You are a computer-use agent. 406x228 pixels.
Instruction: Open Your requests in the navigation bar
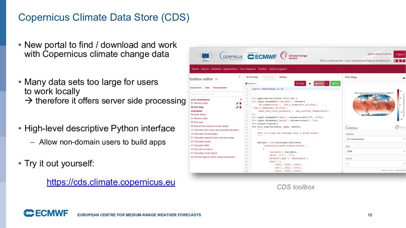[x=247, y=69]
